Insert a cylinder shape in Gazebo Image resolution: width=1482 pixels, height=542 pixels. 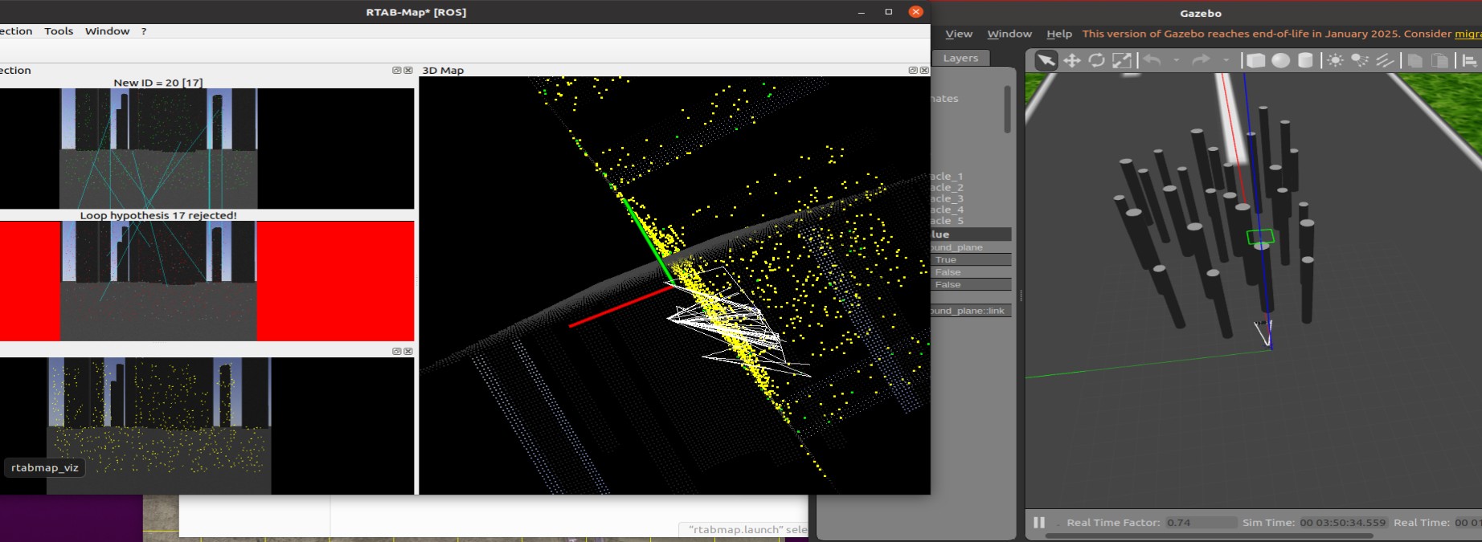1306,60
